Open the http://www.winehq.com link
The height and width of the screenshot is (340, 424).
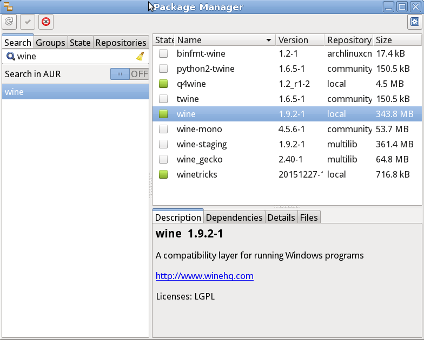pos(204,276)
